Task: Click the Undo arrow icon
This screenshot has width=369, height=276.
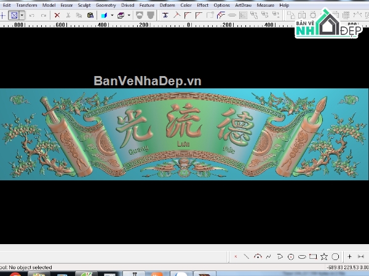Action: point(32,15)
